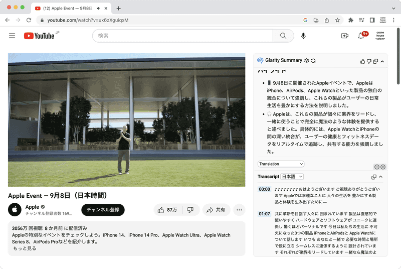Regenerate the Glarity summary with refresh icon
Viewport: 401px width, 269px height.
point(313,61)
